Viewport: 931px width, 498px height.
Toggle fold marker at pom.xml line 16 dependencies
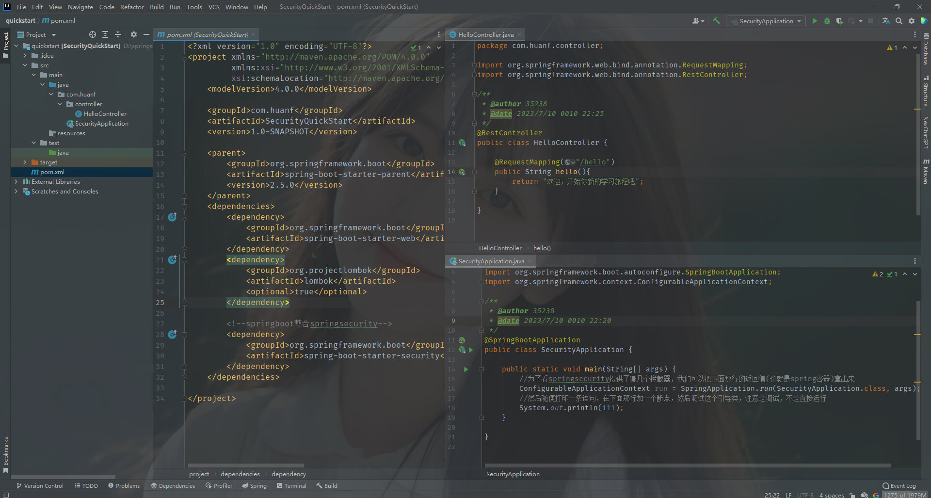point(184,207)
